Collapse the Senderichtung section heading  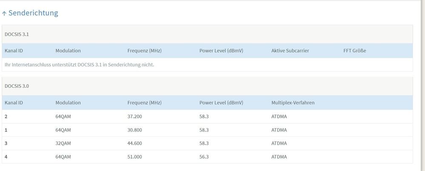tap(33, 13)
